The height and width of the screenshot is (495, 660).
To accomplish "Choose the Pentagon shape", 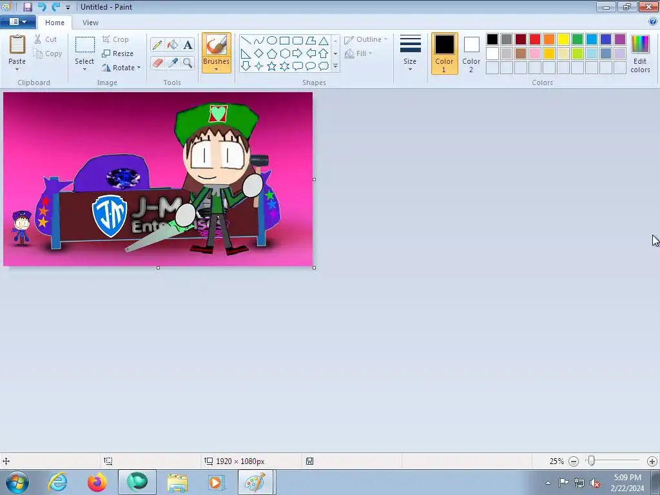I will [x=272, y=53].
